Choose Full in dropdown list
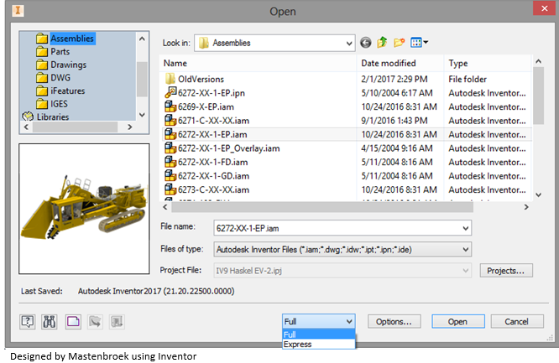The image size is (559, 363). pyautogui.click(x=319, y=334)
